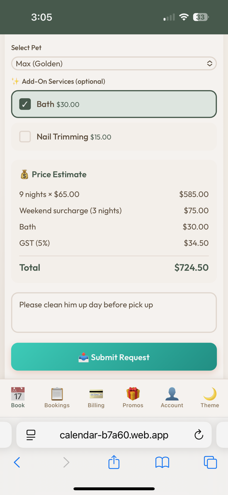228x495 pixels.
Task: Uncheck the Bath checkbox
Action: tap(25, 104)
